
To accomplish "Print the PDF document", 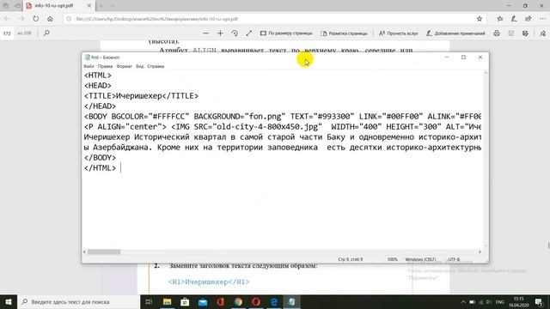I will point(497,33).
